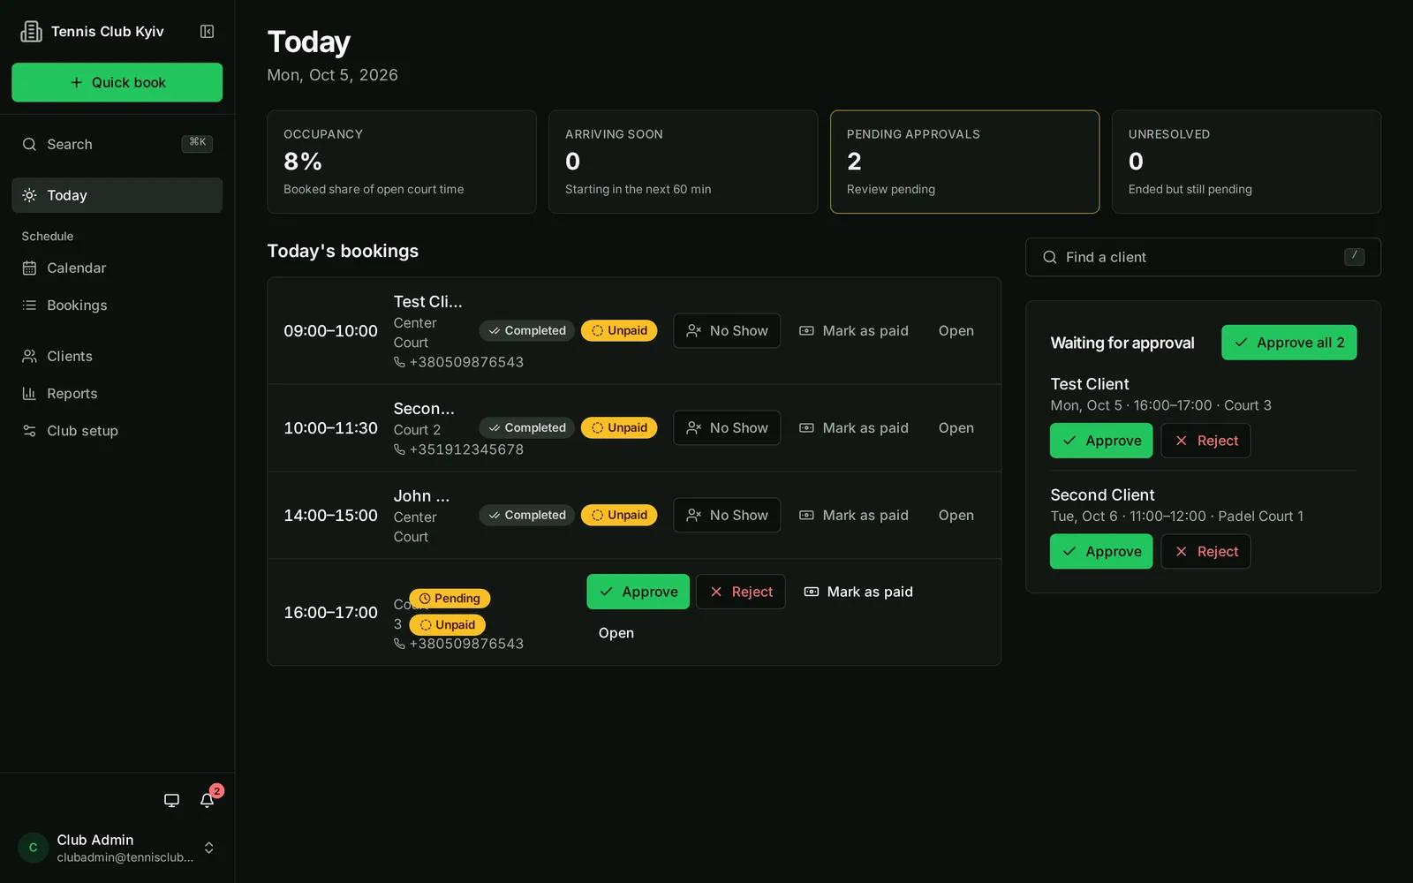Click the Occupancy 8% card

coord(402,162)
